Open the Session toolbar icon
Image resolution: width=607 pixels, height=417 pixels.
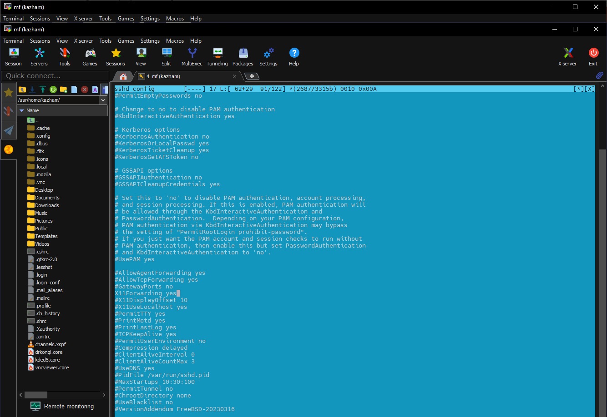(x=14, y=57)
